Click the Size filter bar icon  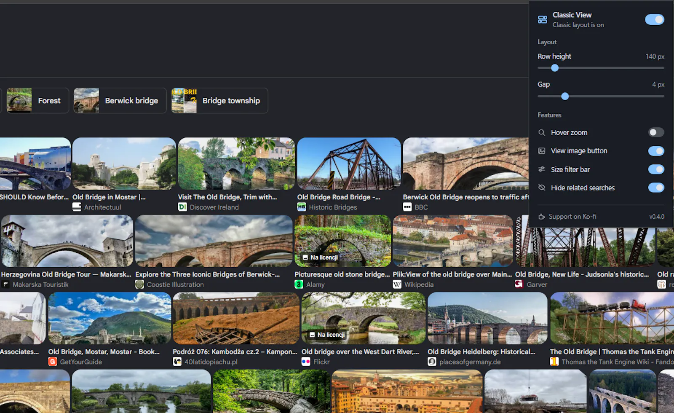pyautogui.click(x=542, y=169)
